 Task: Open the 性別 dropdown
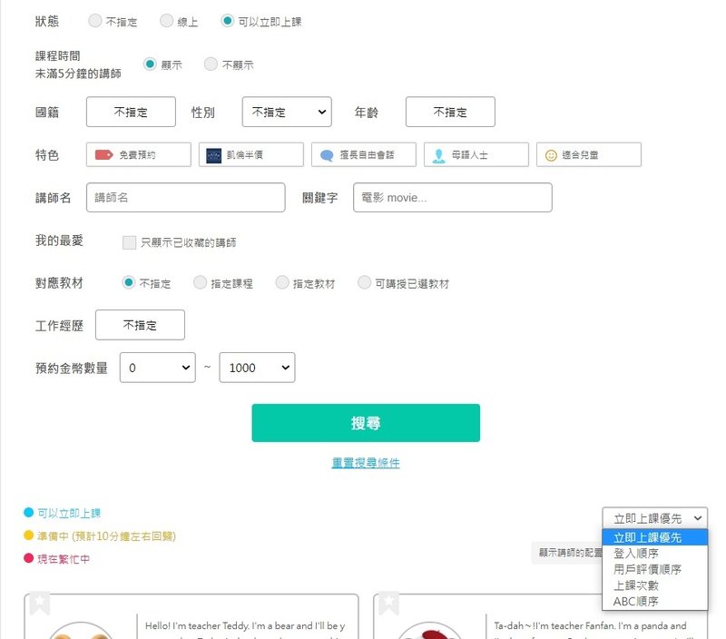pyautogui.click(x=287, y=112)
